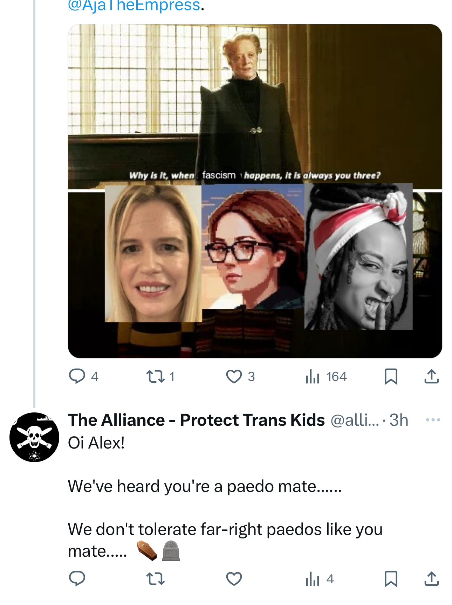Share the tweet with the meme image
The height and width of the screenshot is (605, 452).
coord(431,376)
